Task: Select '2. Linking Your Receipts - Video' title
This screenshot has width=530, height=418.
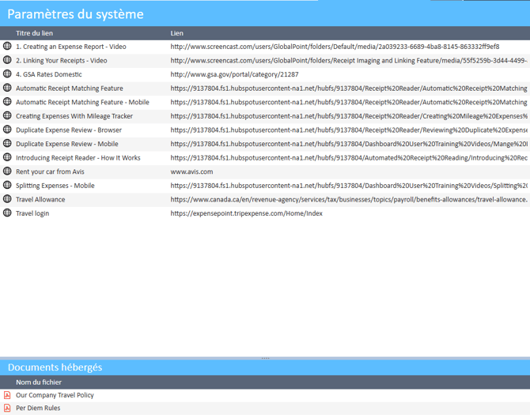Action: (62, 60)
